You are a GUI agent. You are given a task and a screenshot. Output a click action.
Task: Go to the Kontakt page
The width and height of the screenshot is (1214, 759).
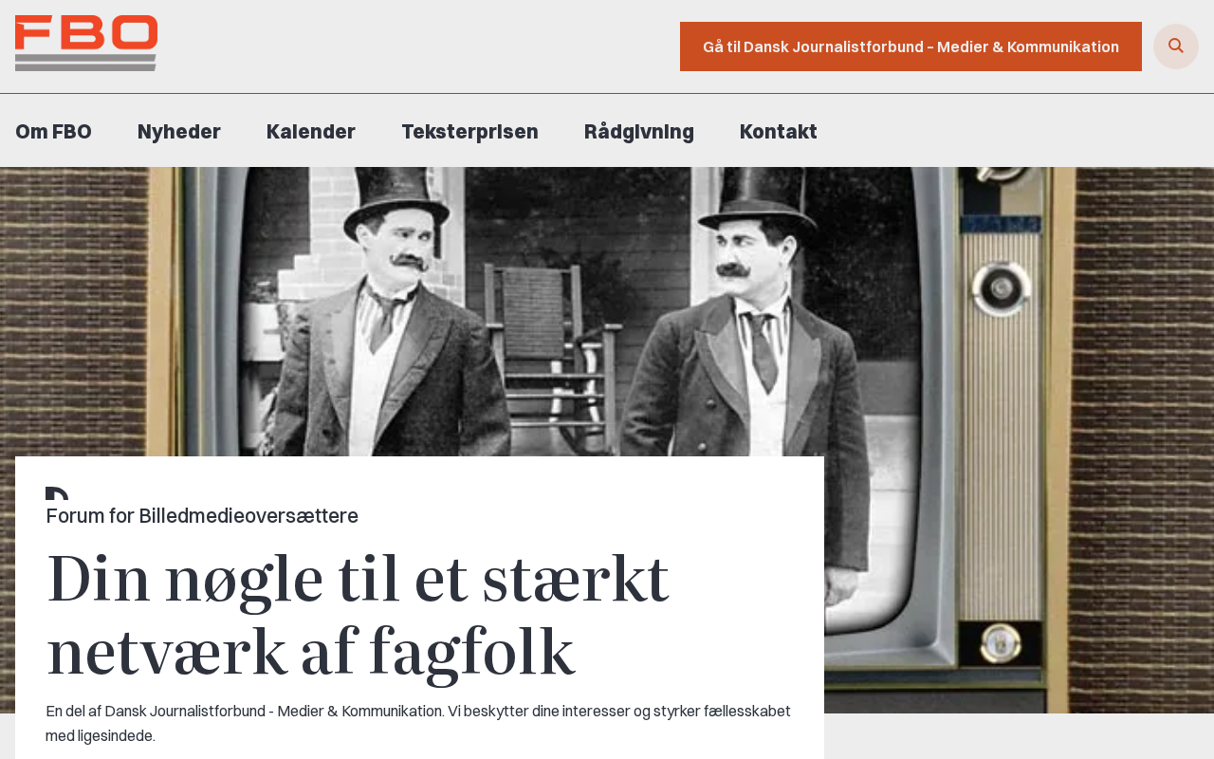tap(778, 132)
